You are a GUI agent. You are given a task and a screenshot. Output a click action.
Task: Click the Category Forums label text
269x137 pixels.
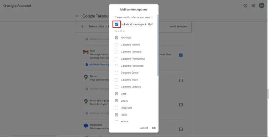130,45
